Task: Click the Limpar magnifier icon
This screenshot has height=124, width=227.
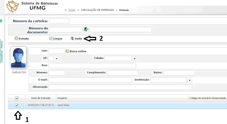Action: click(51, 39)
